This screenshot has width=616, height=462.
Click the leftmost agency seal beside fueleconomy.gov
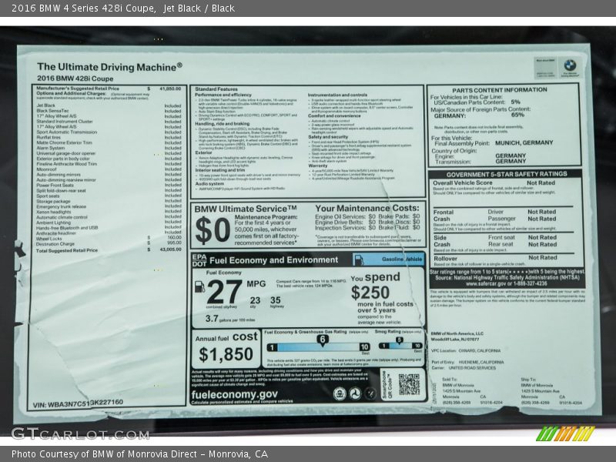coord(340,393)
